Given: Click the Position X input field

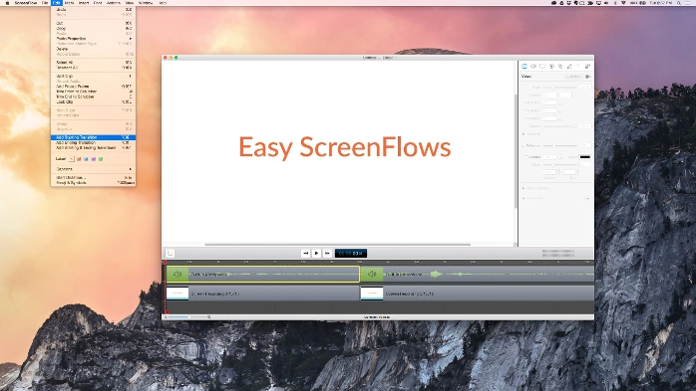Looking at the screenshot, I should click(x=549, y=96).
